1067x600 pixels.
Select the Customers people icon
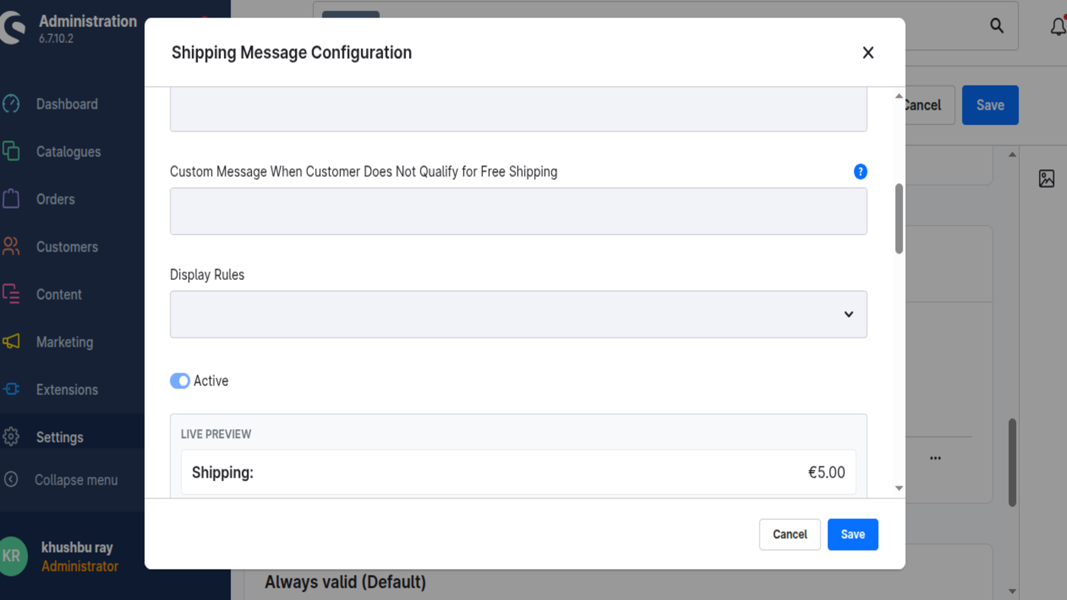pos(11,247)
